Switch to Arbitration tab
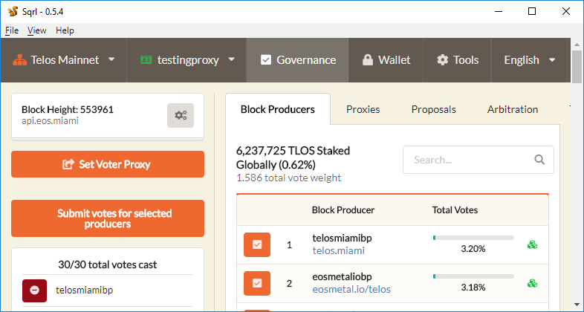The width and height of the screenshot is (584, 312). click(513, 109)
